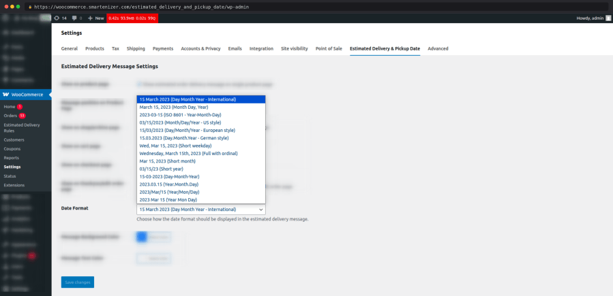The width and height of the screenshot is (613, 296).
Task: Choose 15 March 2023 International option in list
Action: click(x=201, y=99)
